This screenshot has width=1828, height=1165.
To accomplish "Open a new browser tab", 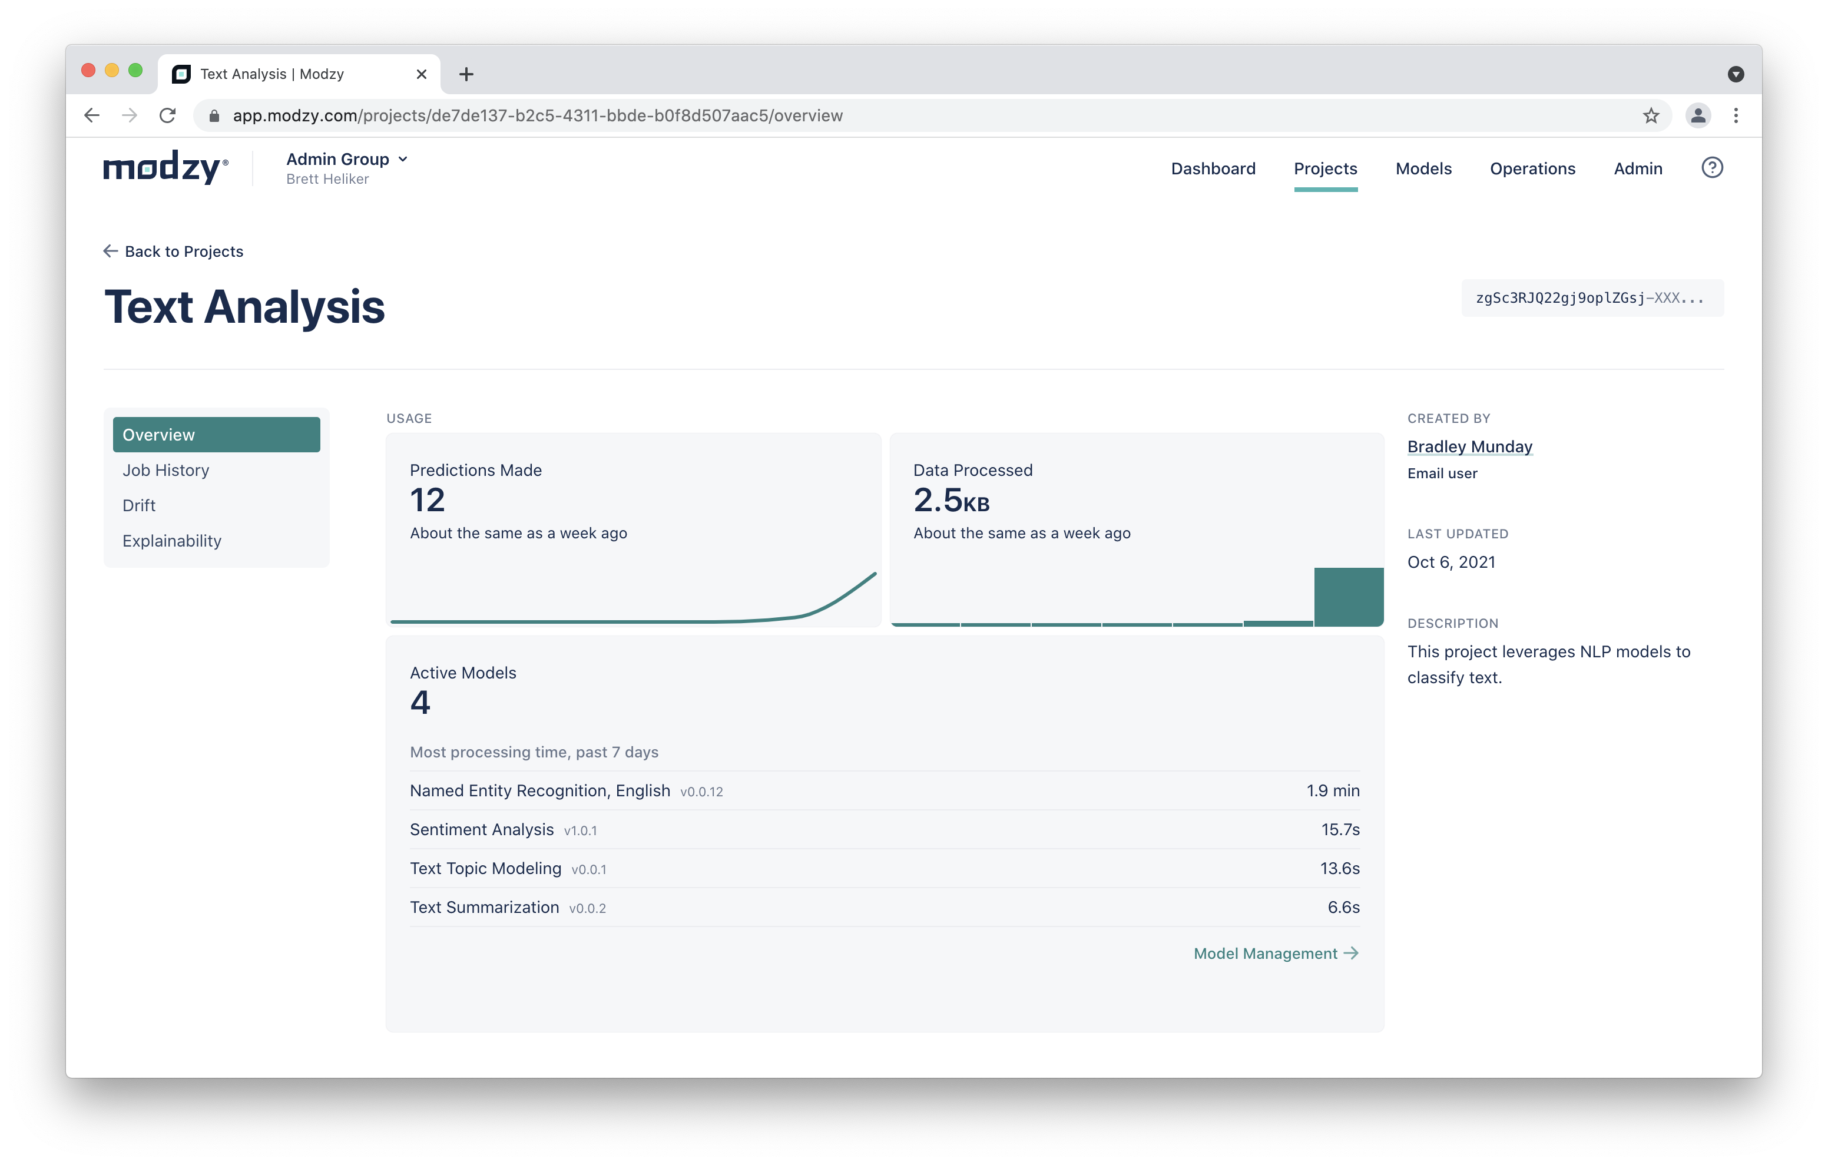I will [466, 74].
